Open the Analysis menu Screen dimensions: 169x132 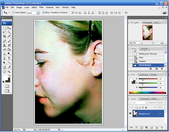pyautogui.click(x=50, y=7)
